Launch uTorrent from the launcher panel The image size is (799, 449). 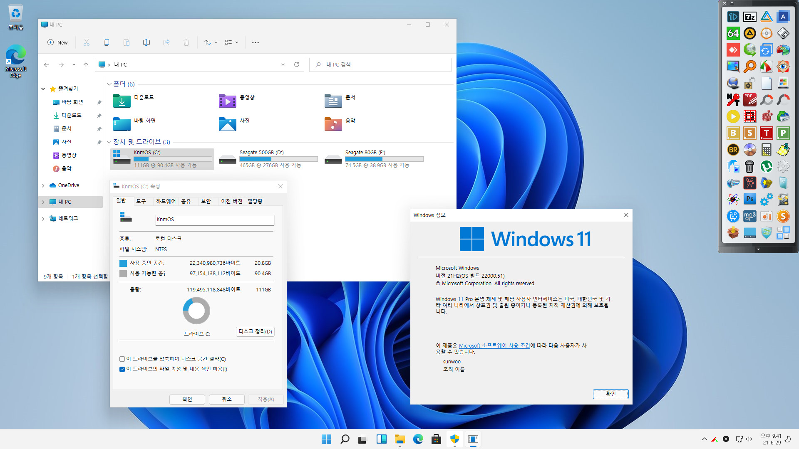pos(767,166)
